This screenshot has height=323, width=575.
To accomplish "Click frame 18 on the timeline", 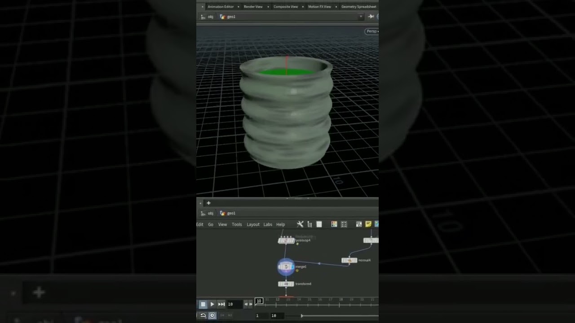I will (341, 300).
